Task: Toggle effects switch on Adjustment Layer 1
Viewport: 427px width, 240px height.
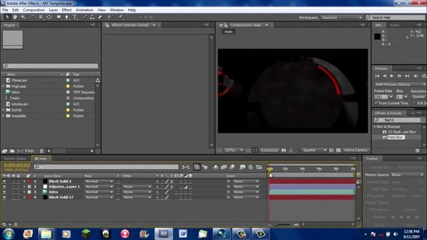Action: point(172,187)
